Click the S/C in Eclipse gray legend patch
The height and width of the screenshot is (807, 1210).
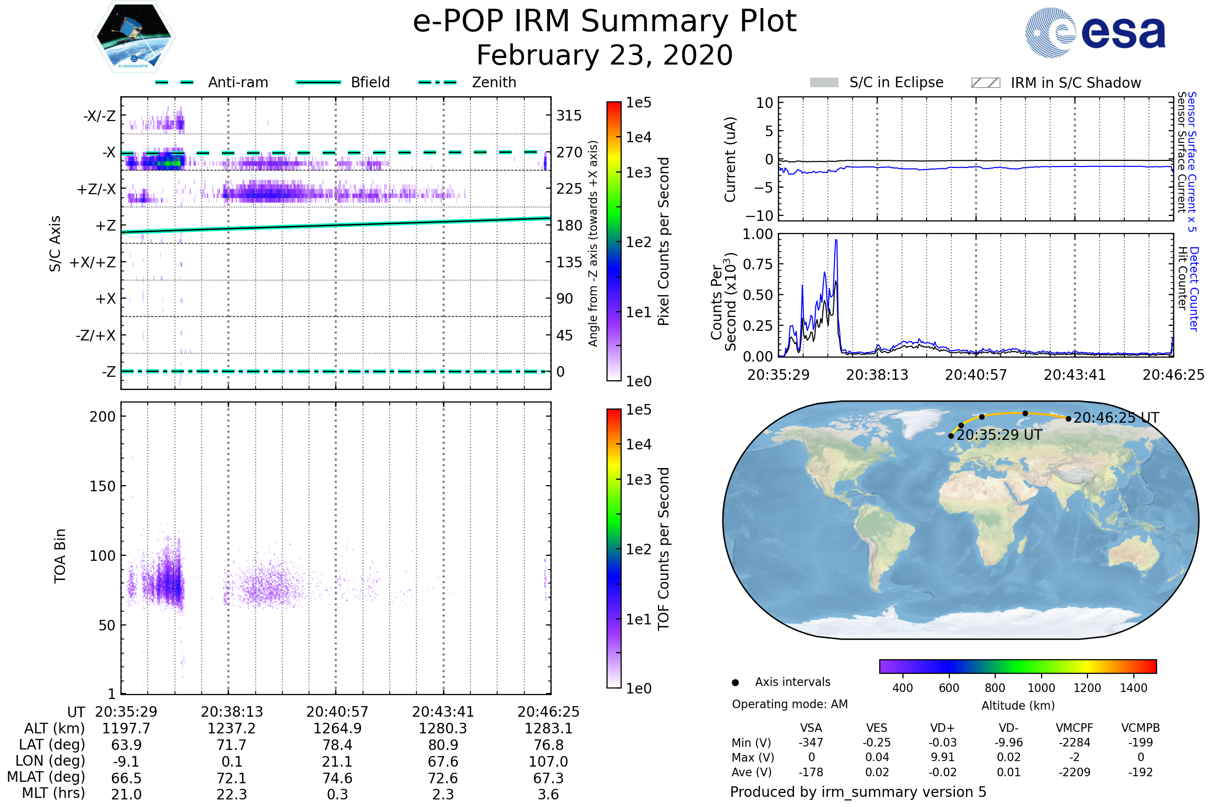click(824, 83)
